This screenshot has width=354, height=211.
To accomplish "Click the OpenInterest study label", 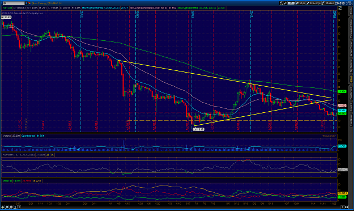I will (28, 136).
